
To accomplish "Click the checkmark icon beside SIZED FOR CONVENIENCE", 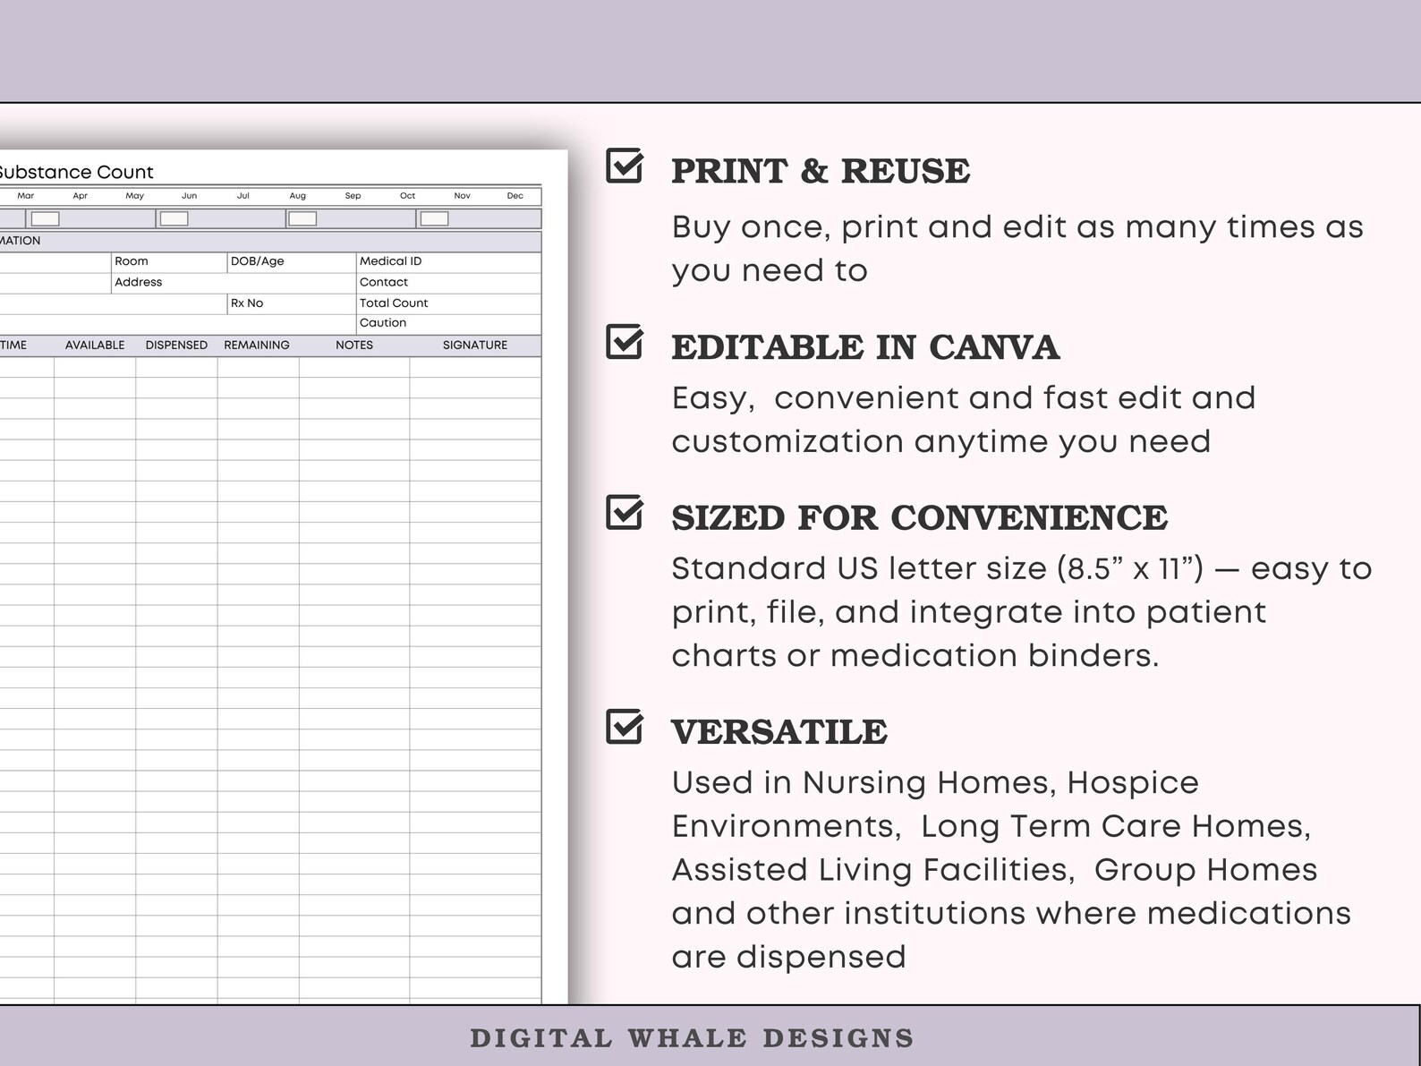I will (x=625, y=512).
